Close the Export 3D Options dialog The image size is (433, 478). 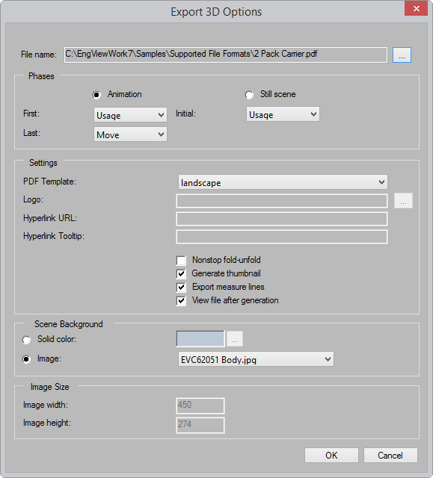pos(416,8)
